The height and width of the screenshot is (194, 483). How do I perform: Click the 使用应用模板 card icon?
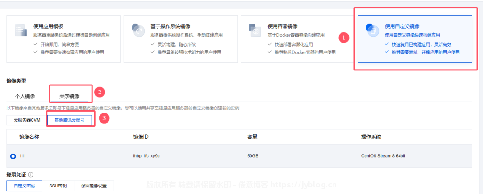click(20, 31)
